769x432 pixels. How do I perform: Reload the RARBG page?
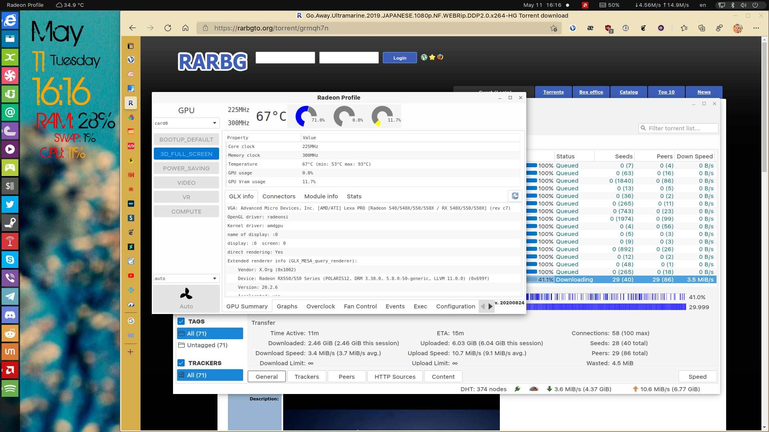(x=168, y=28)
